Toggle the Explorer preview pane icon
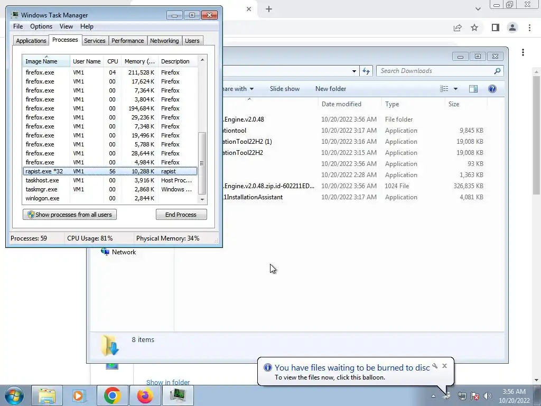Image resolution: width=541 pixels, height=406 pixels. pyautogui.click(x=473, y=89)
